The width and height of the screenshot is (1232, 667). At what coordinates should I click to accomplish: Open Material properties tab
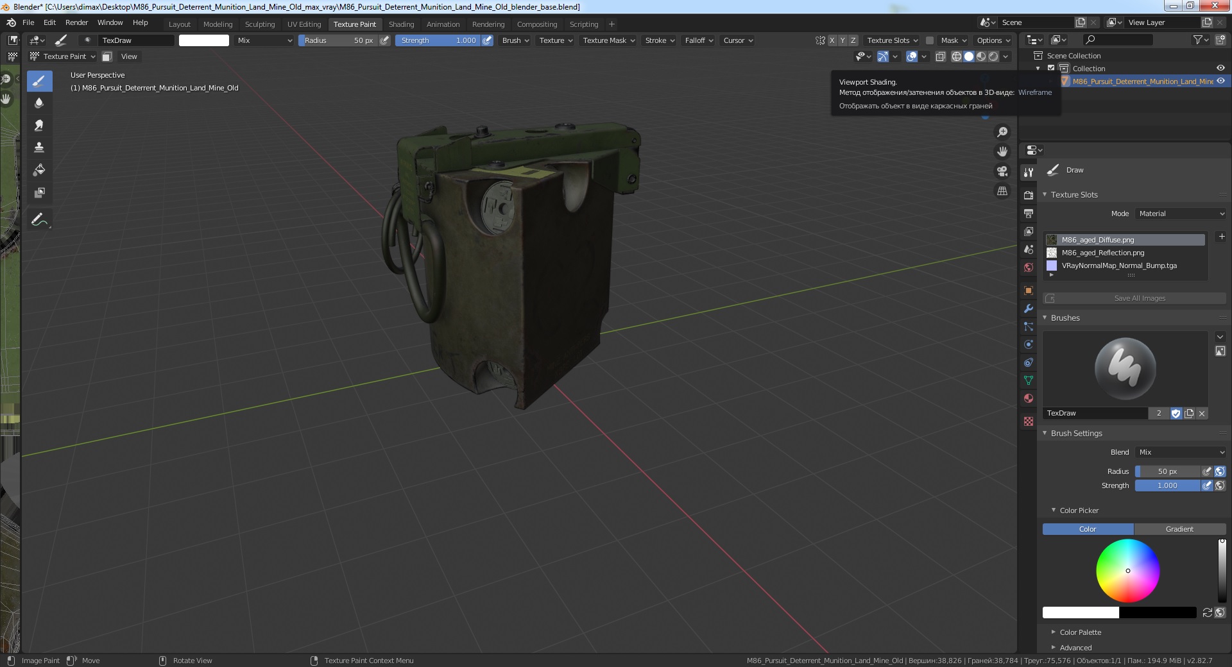click(1029, 398)
